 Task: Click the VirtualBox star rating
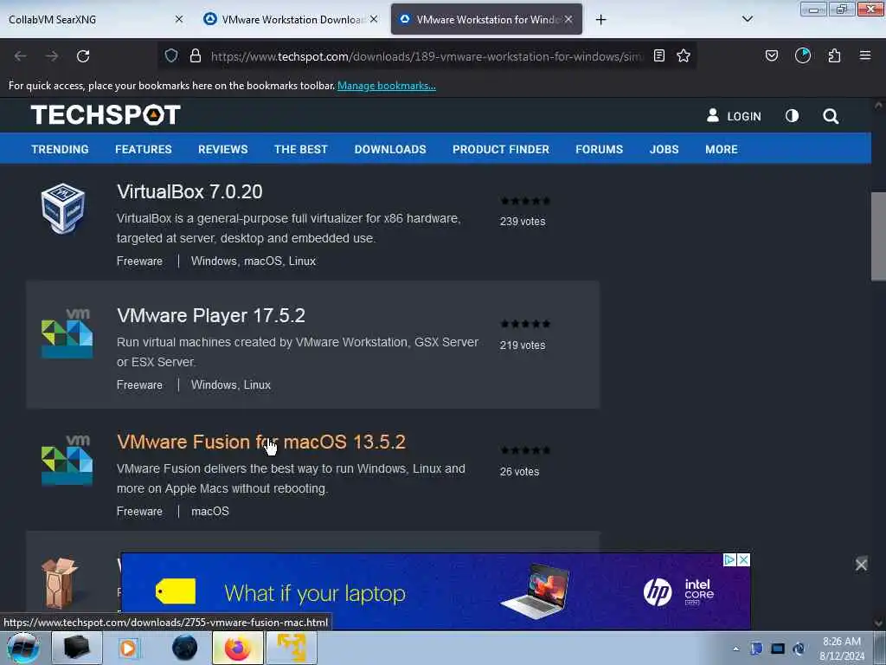pyautogui.click(x=525, y=201)
